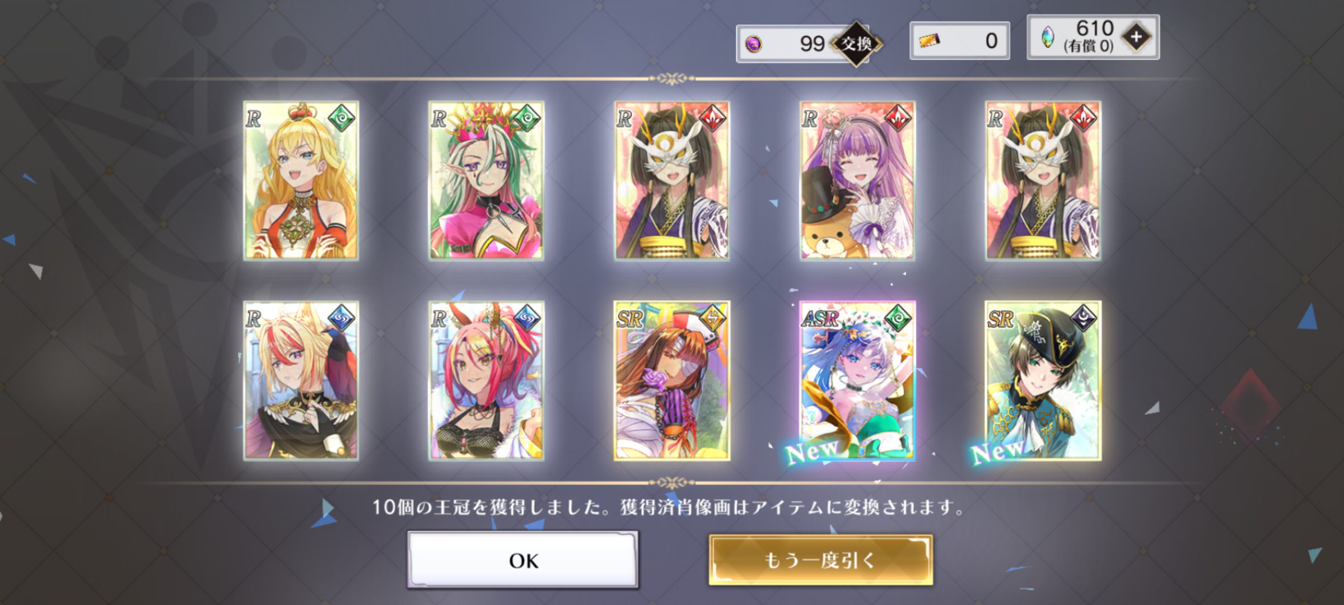Open the green-haired elf R card
The image size is (1344, 605).
coord(486,180)
